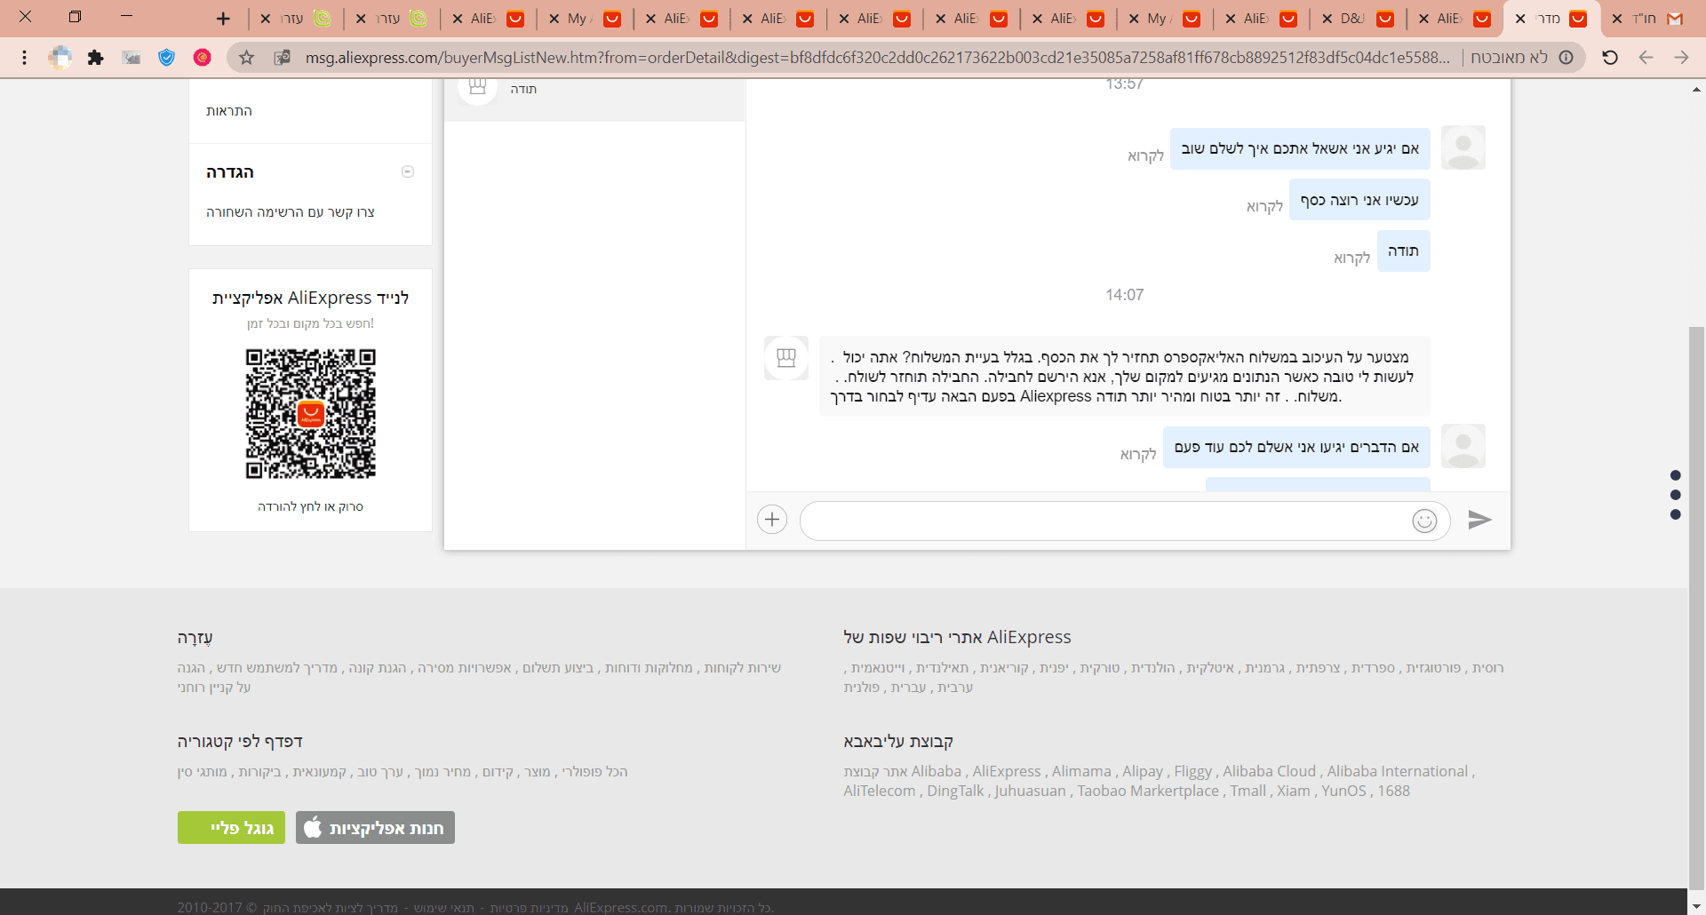The image size is (1706, 915).
Task: Collapse the 'הגדרה' section
Action: (408, 171)
